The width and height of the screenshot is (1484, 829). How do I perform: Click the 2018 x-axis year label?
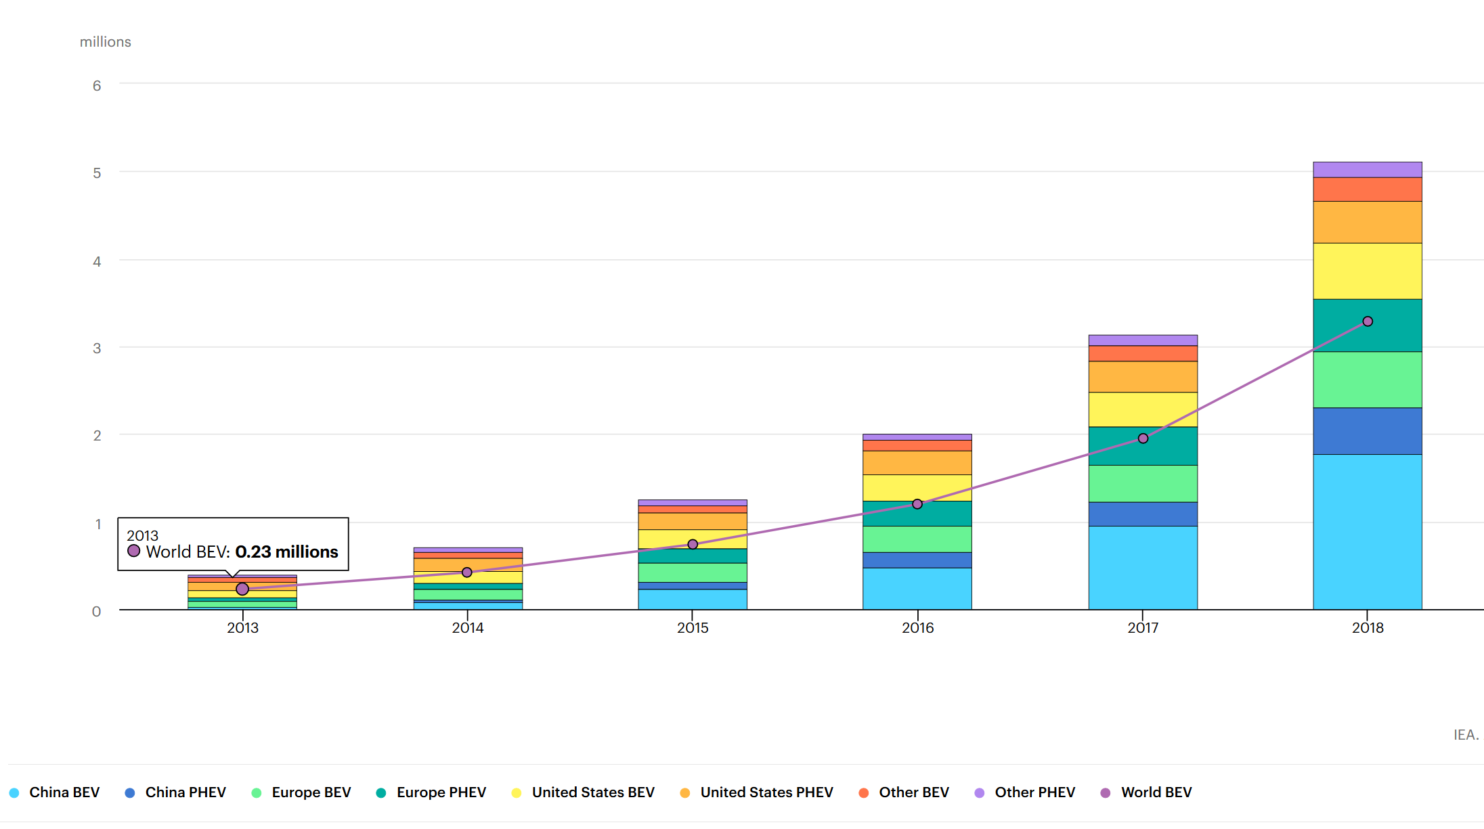[x=1368, y=628]
